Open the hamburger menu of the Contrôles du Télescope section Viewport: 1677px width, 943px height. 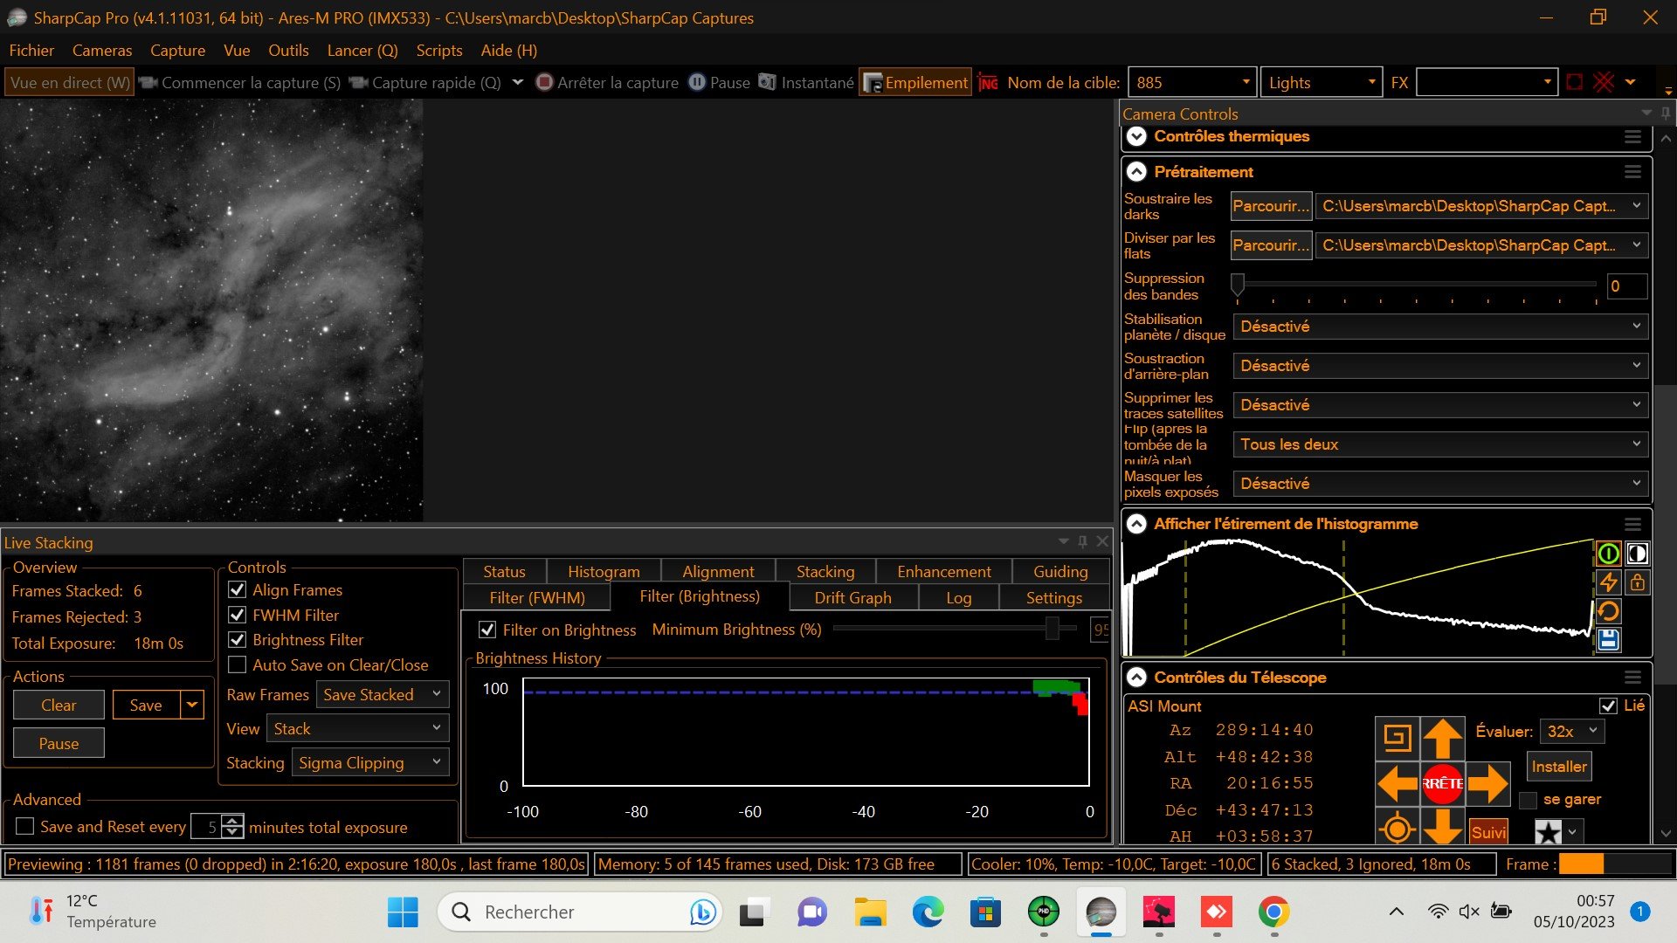point(1632,678)
